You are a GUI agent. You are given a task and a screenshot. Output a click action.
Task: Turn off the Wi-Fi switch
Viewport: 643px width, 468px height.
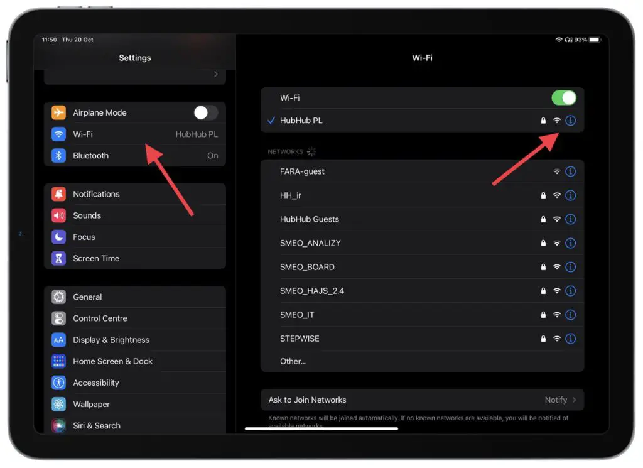pos(564,98)
